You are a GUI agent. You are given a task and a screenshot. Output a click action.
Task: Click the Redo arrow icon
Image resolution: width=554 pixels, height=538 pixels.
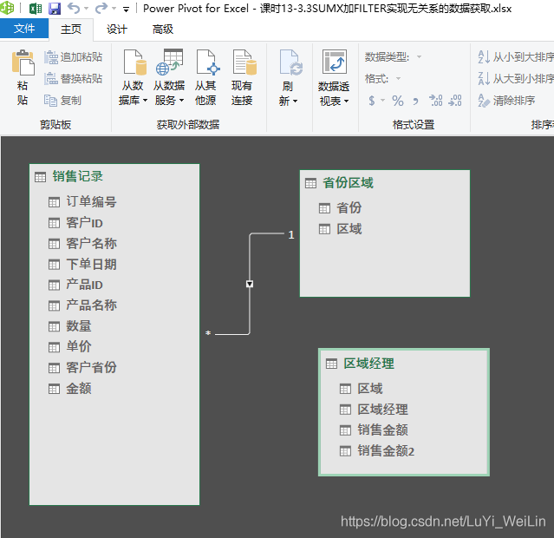101,8
